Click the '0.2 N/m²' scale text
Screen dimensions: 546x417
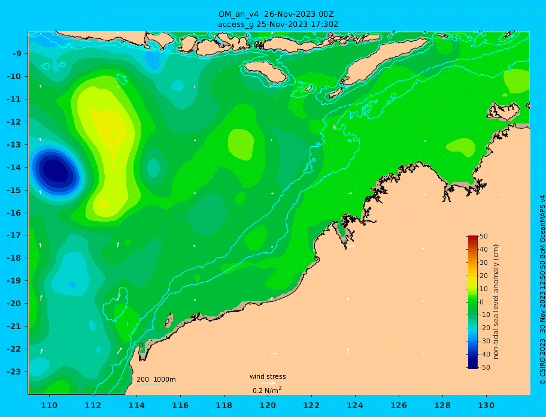click(267, 390)
